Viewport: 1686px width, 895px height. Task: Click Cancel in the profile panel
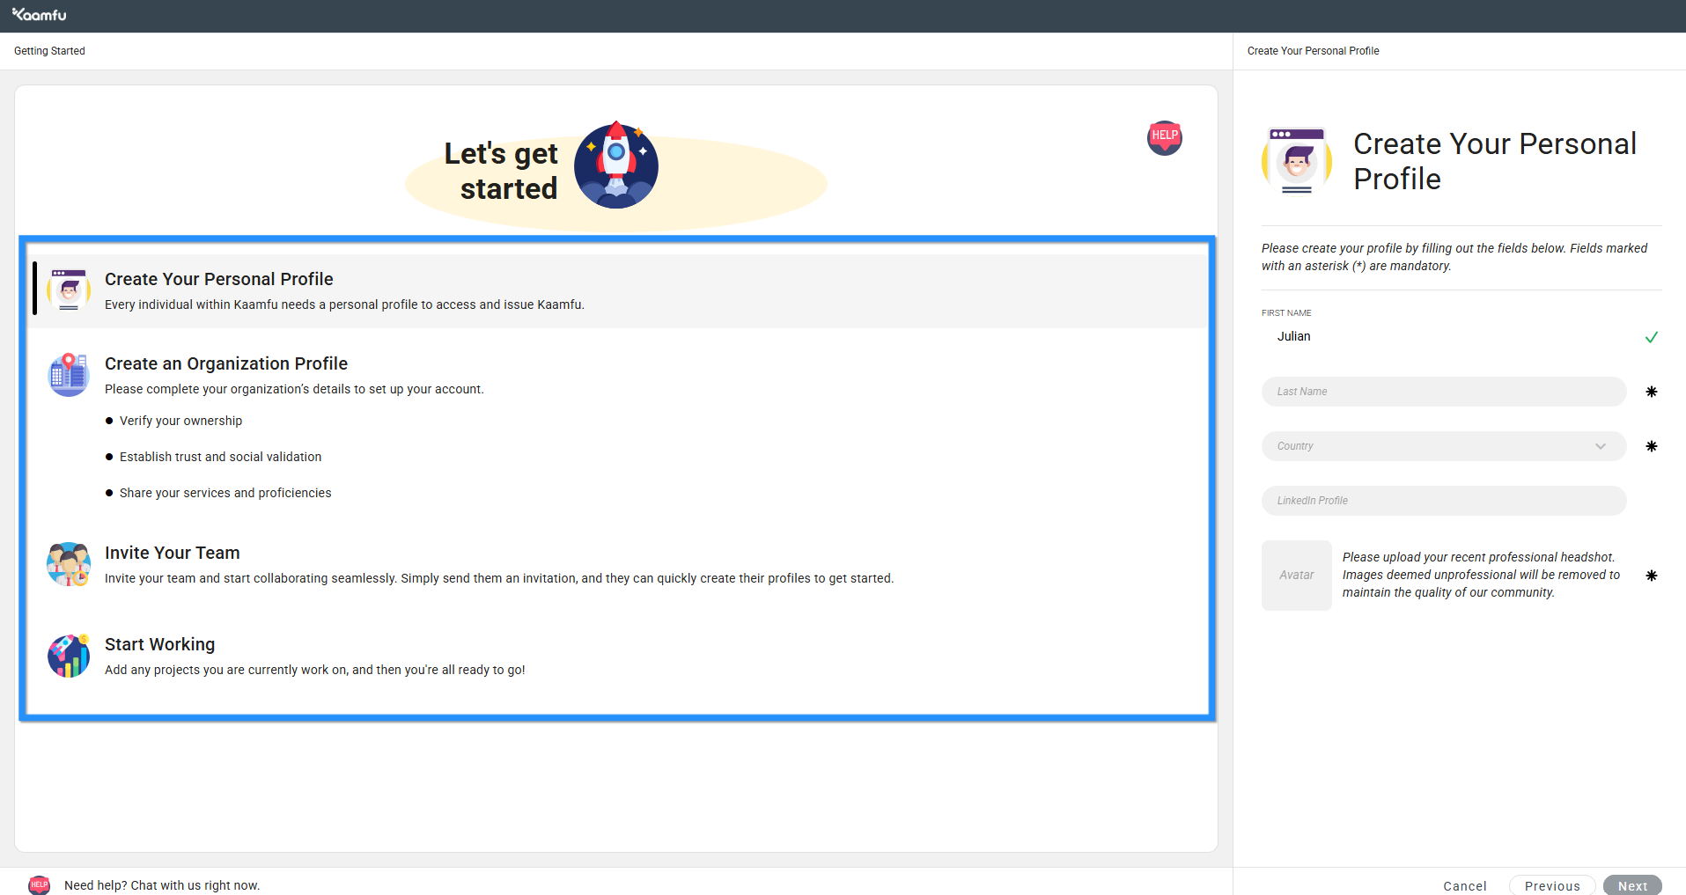click(1464, 885)
